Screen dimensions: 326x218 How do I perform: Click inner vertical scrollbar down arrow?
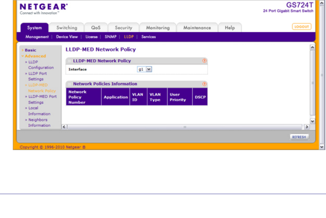pyautogui.click(x=312, y=121)
